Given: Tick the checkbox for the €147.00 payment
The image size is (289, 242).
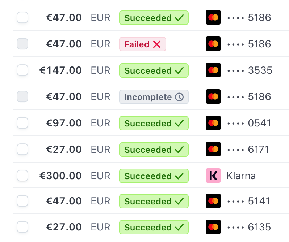Looking at the screenshot, I should 22,70.
